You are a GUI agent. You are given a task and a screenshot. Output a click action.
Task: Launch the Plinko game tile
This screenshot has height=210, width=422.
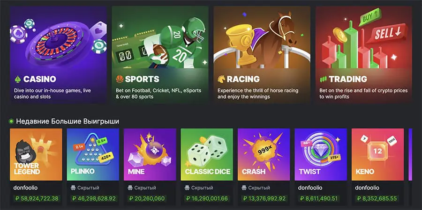93,154
